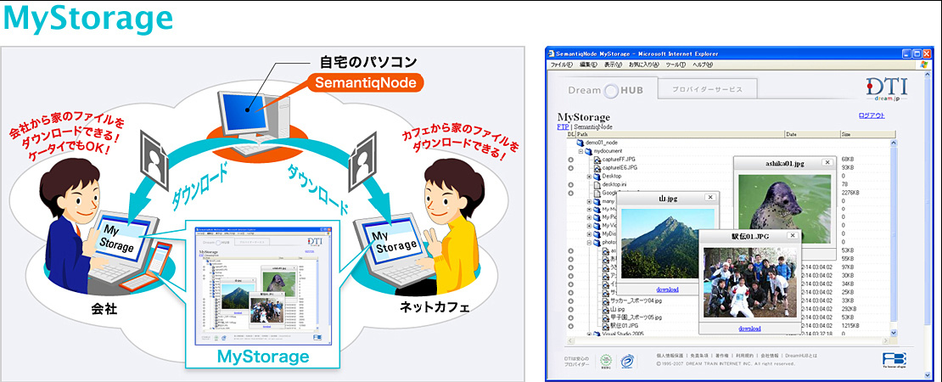Click the ログアウト link
Viewport: 942px width, 382px height.
tap(872, 116)
